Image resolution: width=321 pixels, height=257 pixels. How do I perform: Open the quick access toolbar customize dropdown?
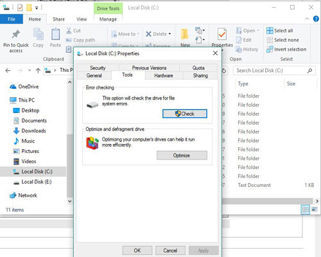pos(37,8)
